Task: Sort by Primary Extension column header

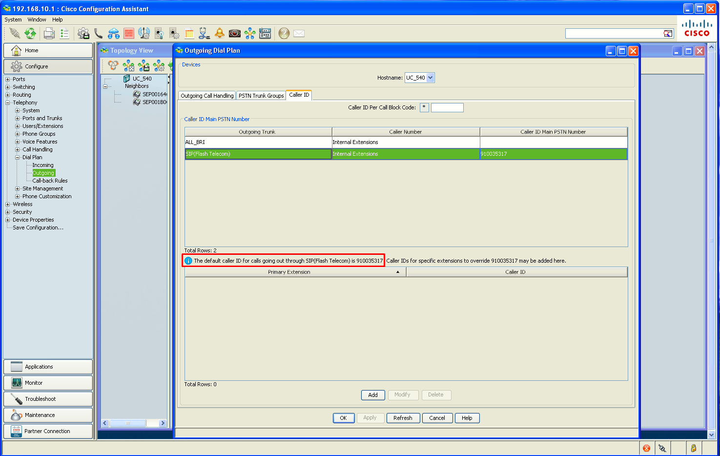Action: pos(295,272)
